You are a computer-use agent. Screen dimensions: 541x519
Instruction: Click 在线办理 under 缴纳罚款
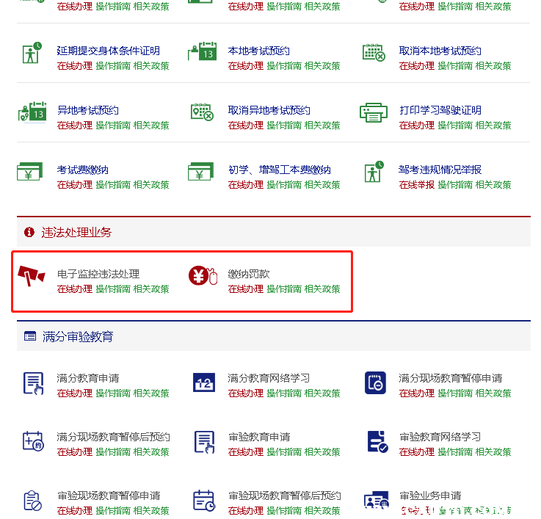[245, 289]
